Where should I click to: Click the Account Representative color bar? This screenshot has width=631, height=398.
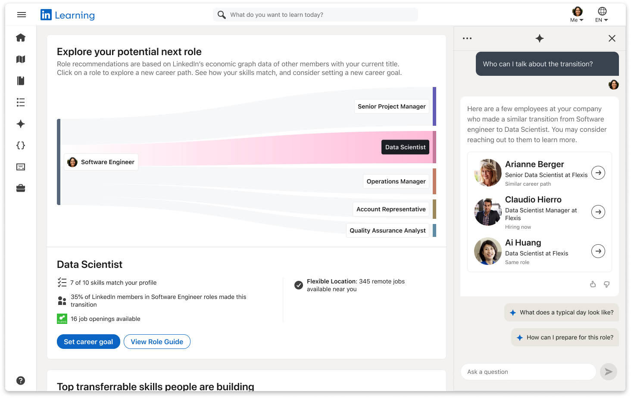[434, 209]
